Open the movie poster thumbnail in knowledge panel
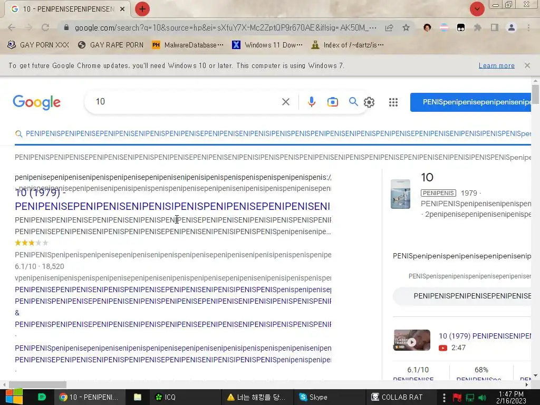Viewport: 540px width, 405px height. point(400,194)
